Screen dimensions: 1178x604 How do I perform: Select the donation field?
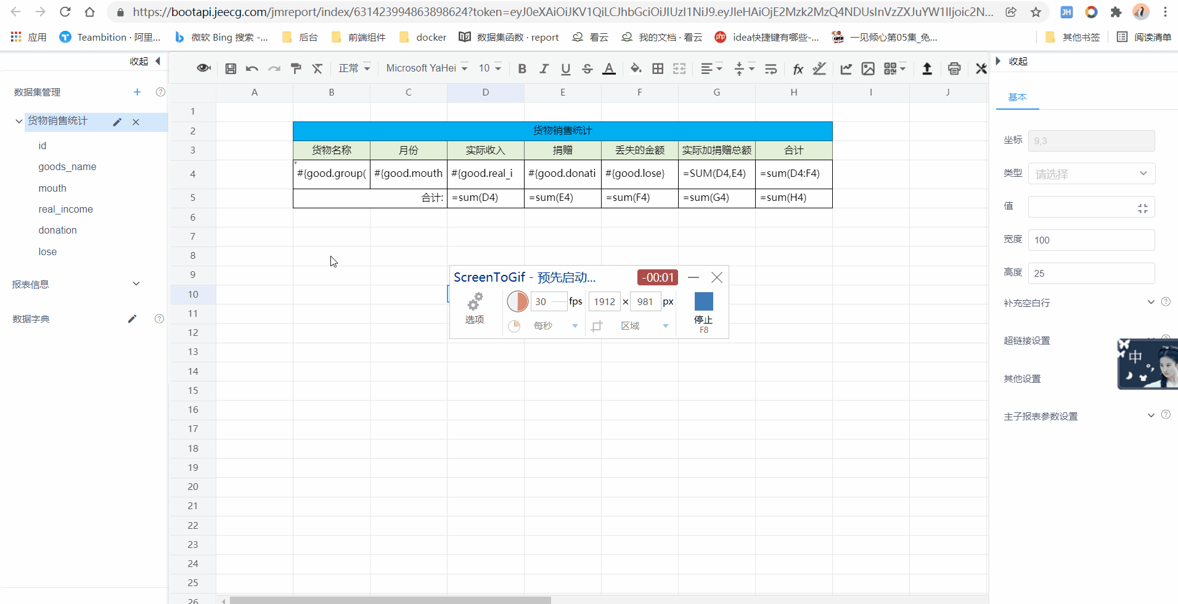coord(57,230)
